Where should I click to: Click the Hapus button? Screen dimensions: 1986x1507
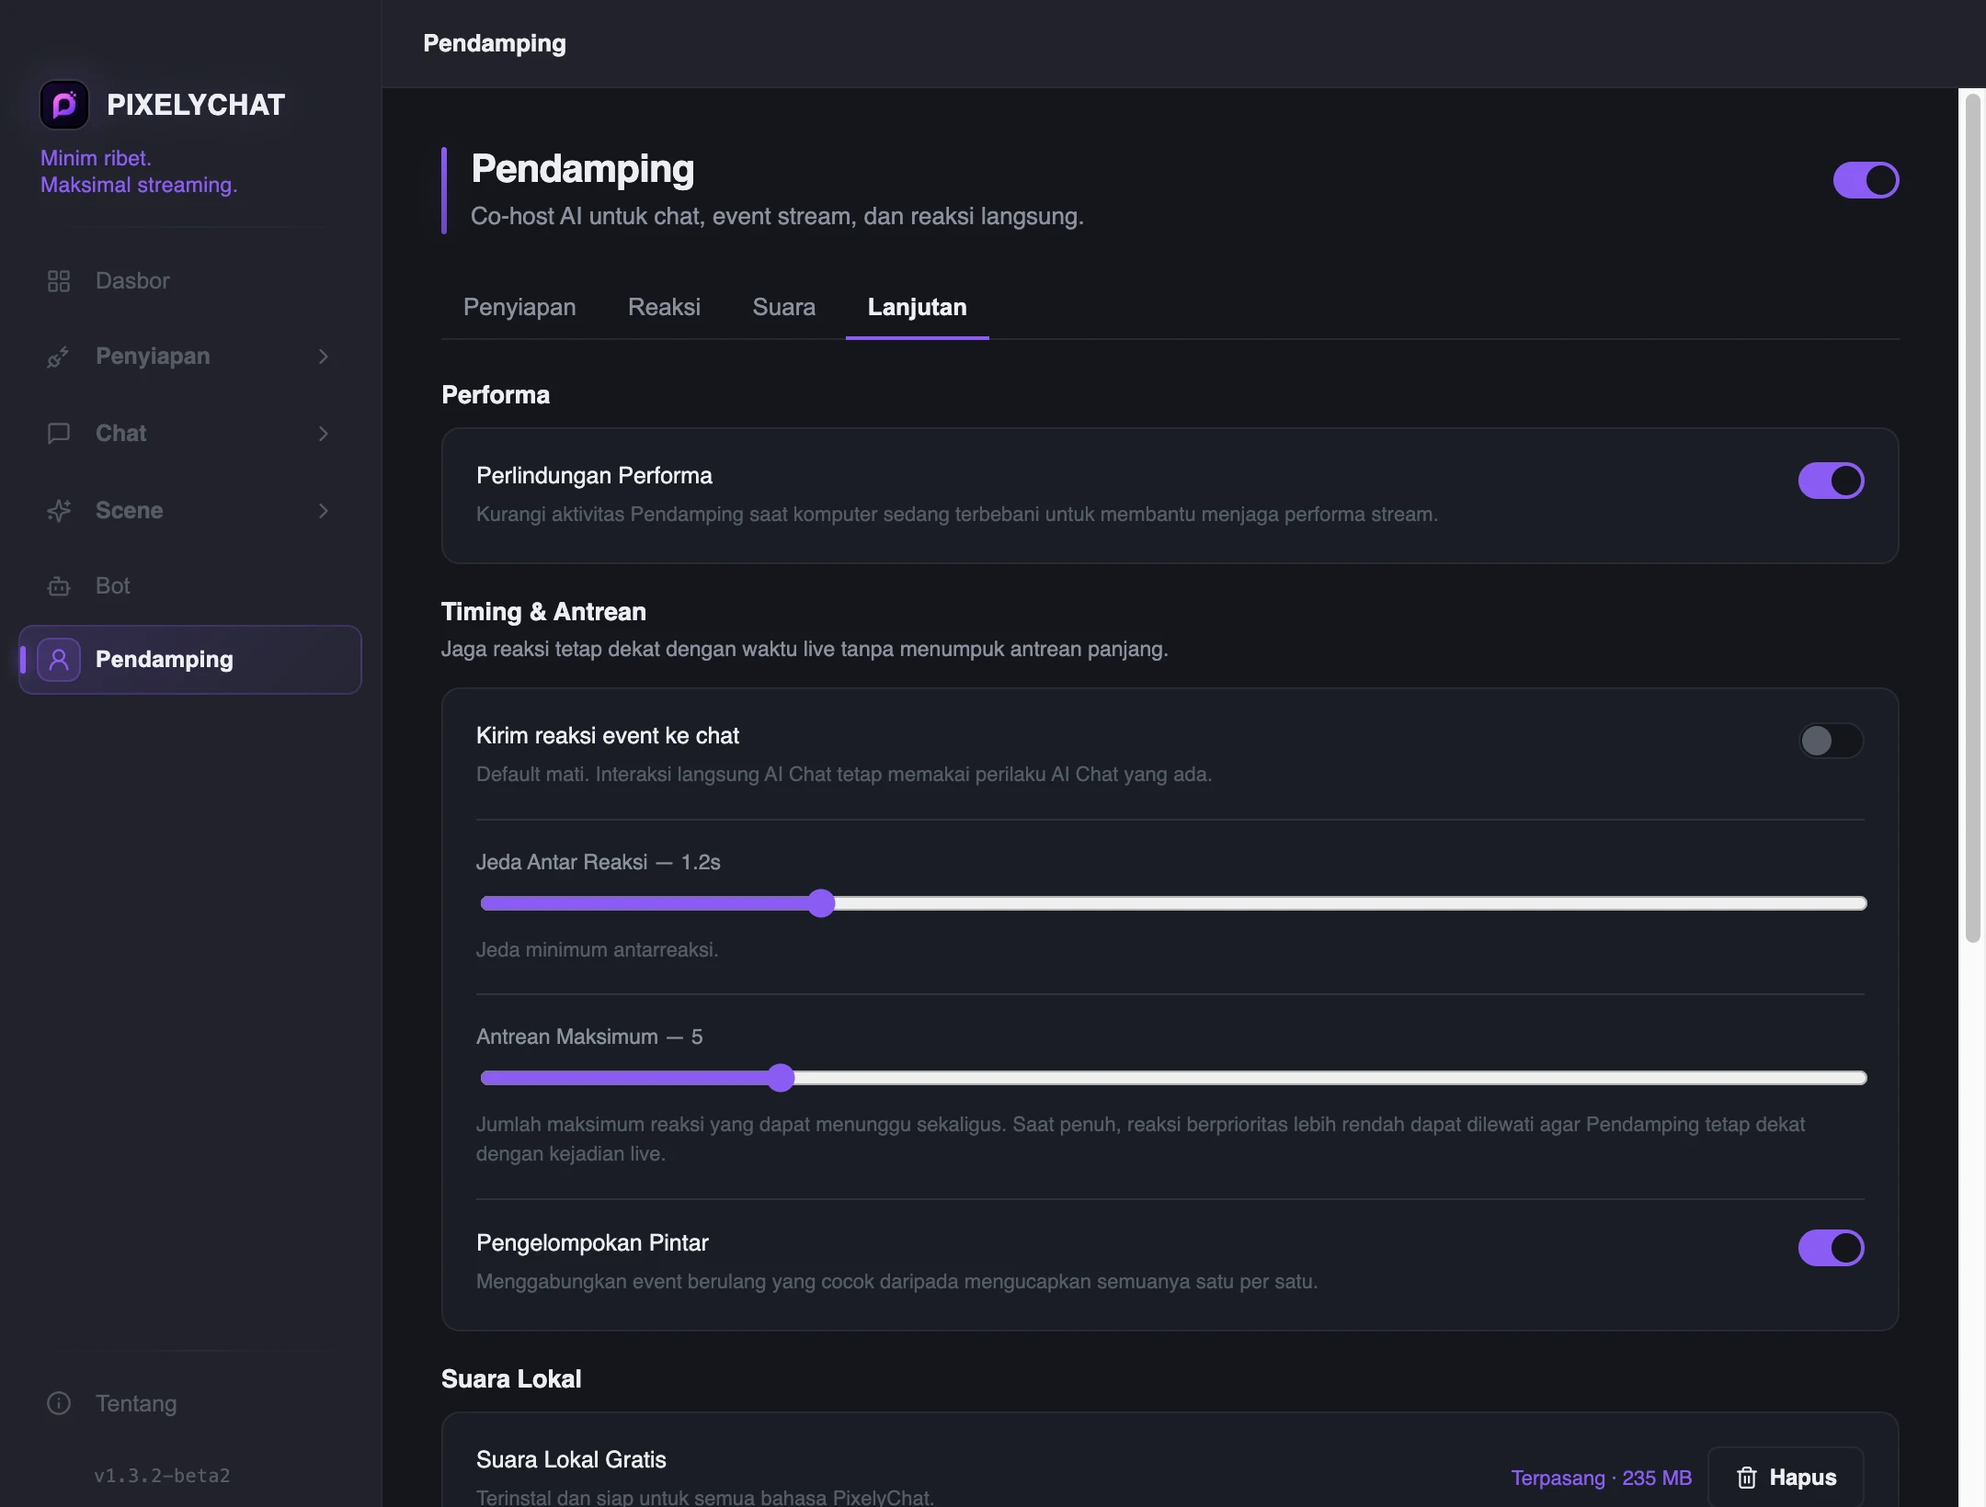[x=1786, y=1478]
